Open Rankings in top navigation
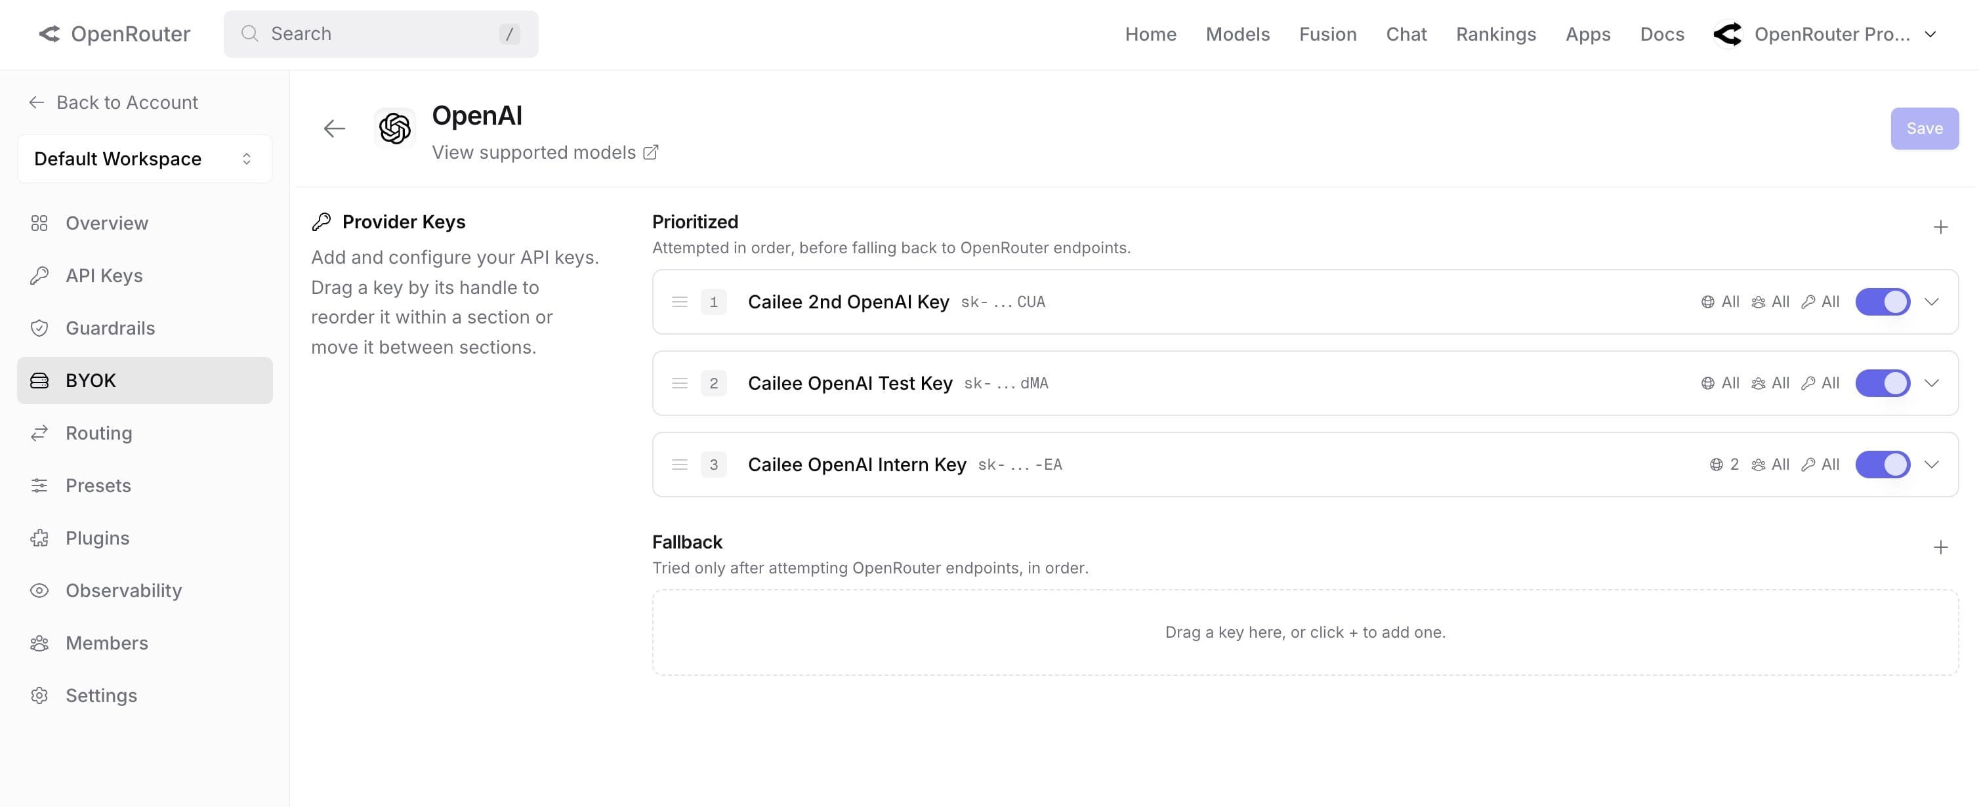This screenshot has height=807, width=1979. point(1496,33)
